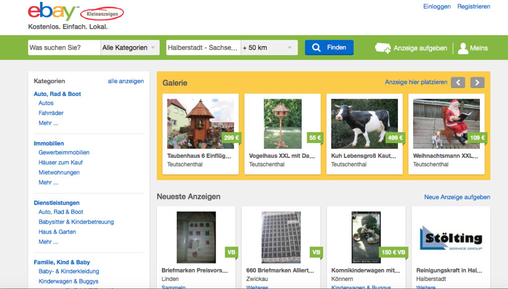This screenshot has height=289, width=508.
Task: Select the Fahrräder subcategory
Action: (x=51, y=113)
